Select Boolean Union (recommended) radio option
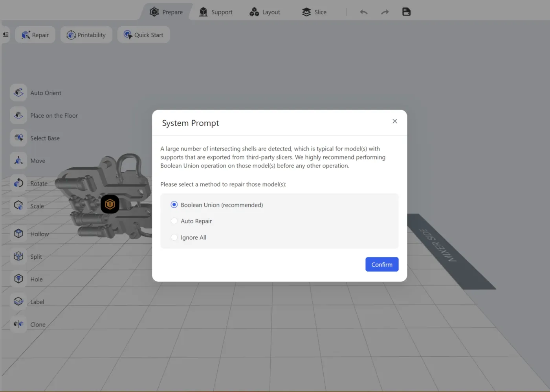 click(174, 205)
